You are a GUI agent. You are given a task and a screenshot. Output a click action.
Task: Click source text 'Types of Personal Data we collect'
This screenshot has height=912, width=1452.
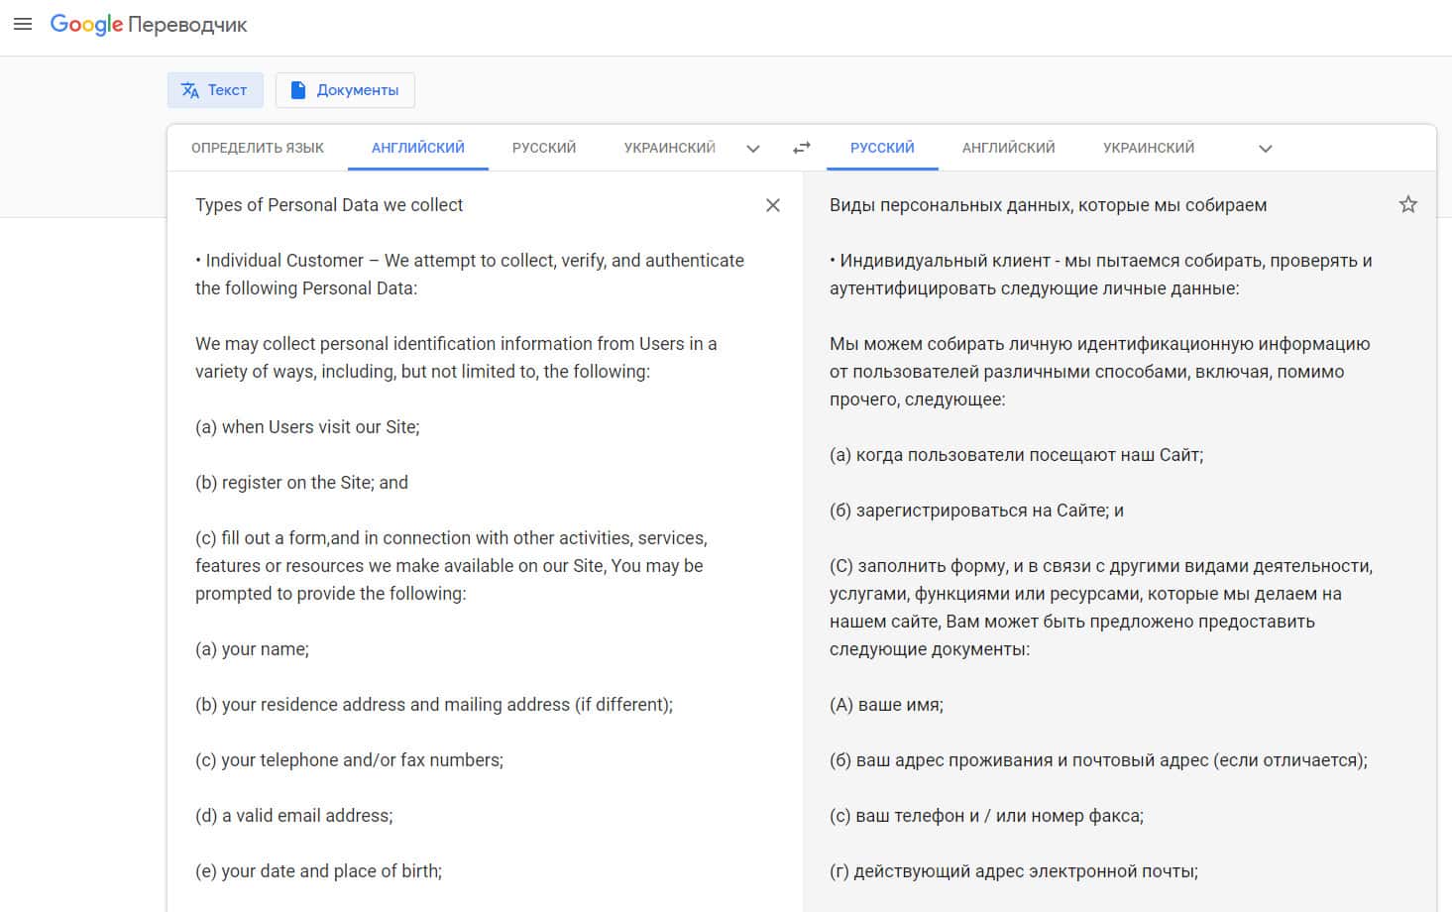click(x=329, y=205)
